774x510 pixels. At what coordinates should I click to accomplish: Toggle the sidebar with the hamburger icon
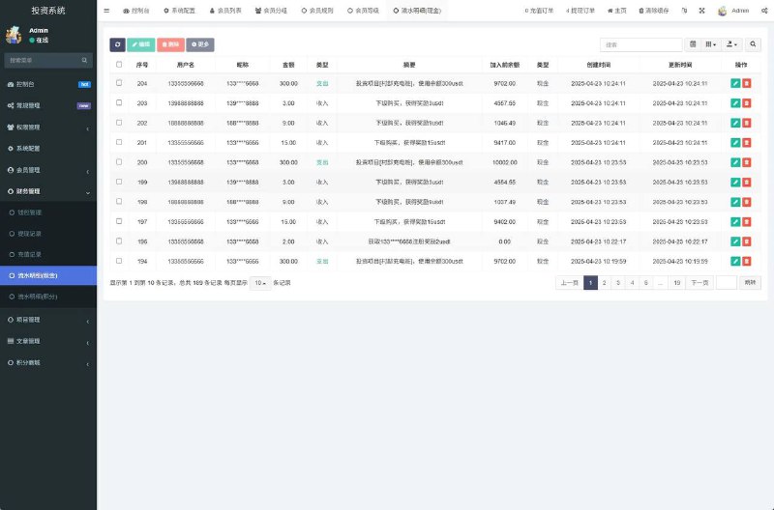pyautogui.click(x=106, y=11)
